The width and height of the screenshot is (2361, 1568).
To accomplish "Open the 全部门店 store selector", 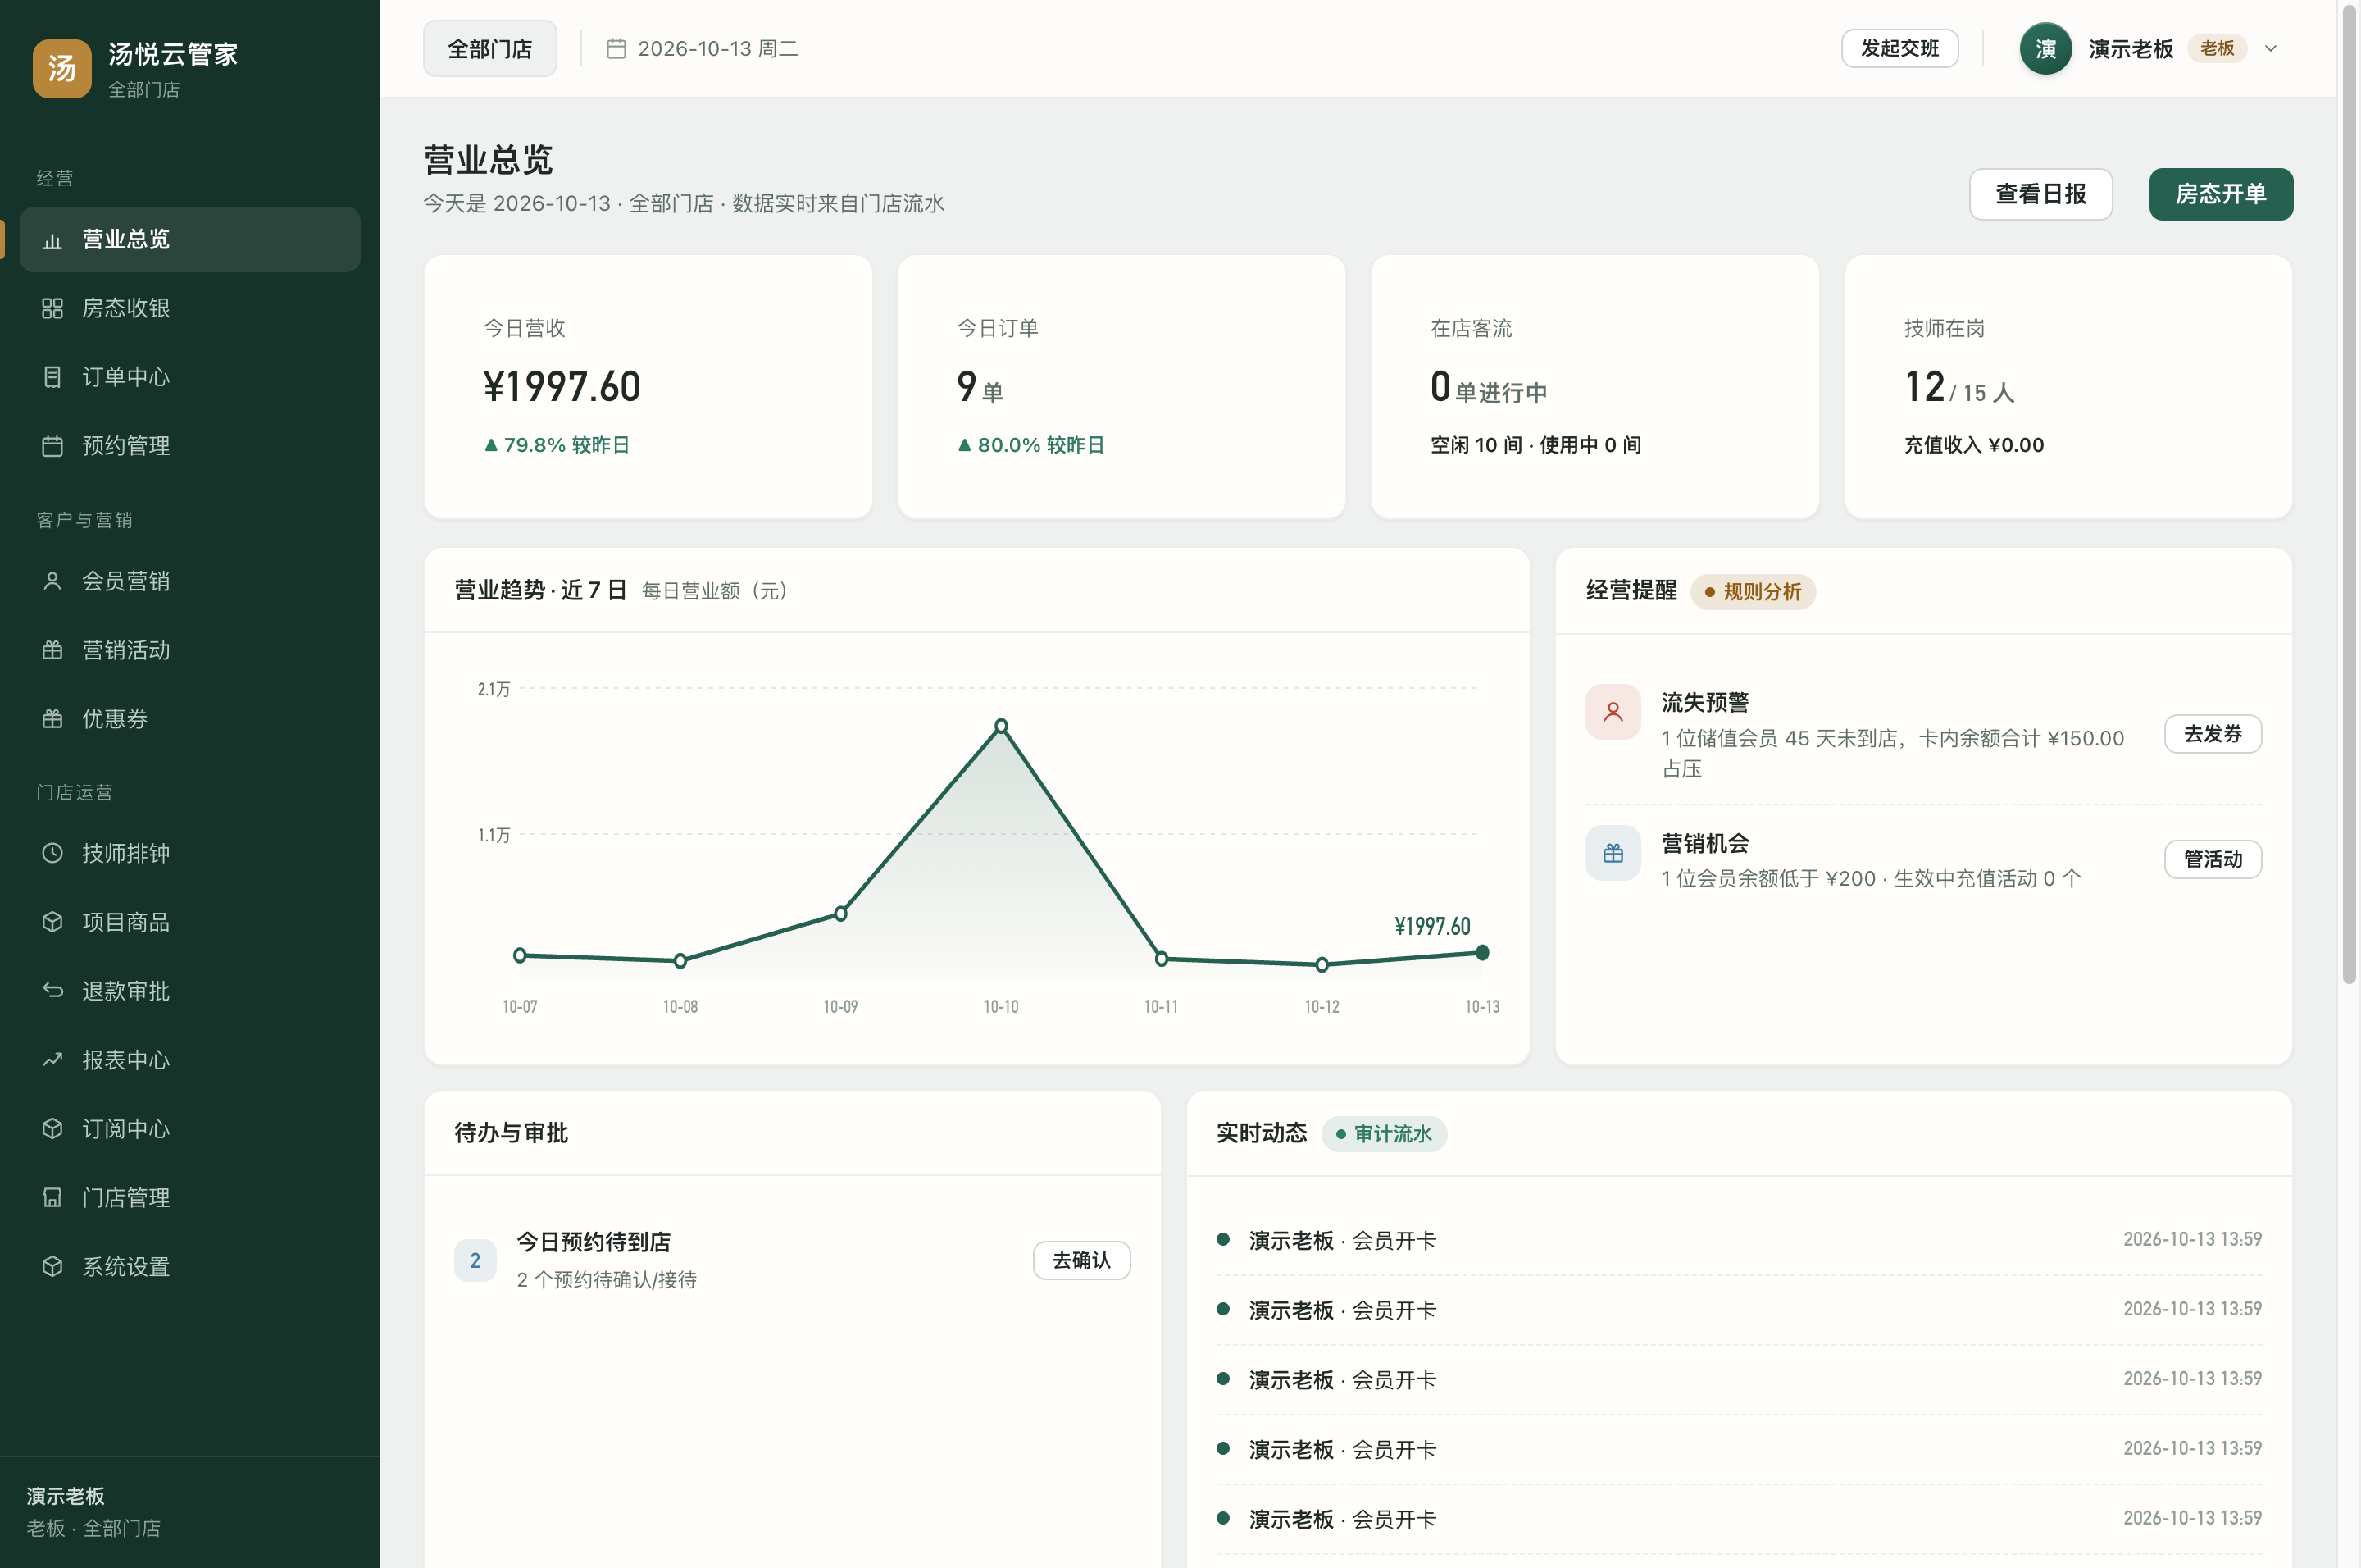I will [489, 48].
